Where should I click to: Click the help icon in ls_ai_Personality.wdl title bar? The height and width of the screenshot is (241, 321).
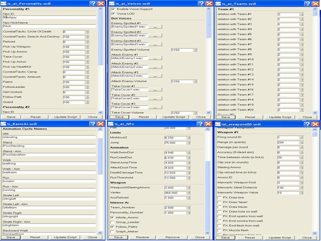[93, 3]
